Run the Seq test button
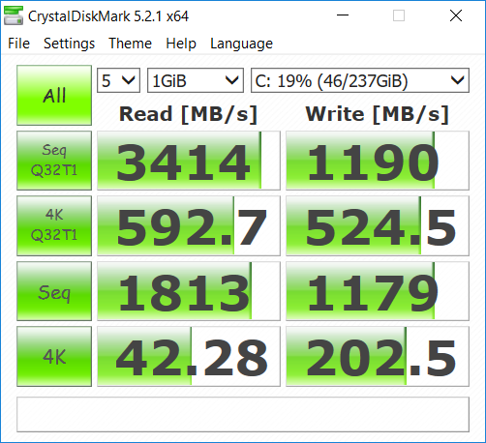This screenshot has width=486, height=443. (x=54, y=291)
